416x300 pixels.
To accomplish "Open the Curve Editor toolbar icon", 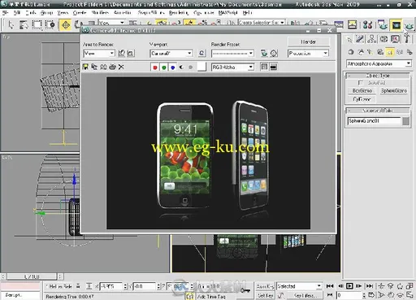I will [339, 25].
